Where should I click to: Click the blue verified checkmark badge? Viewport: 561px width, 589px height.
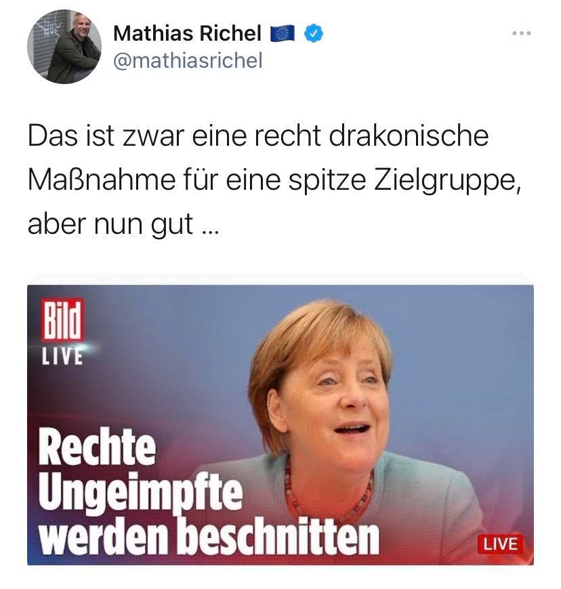click(x=314, y=33)
